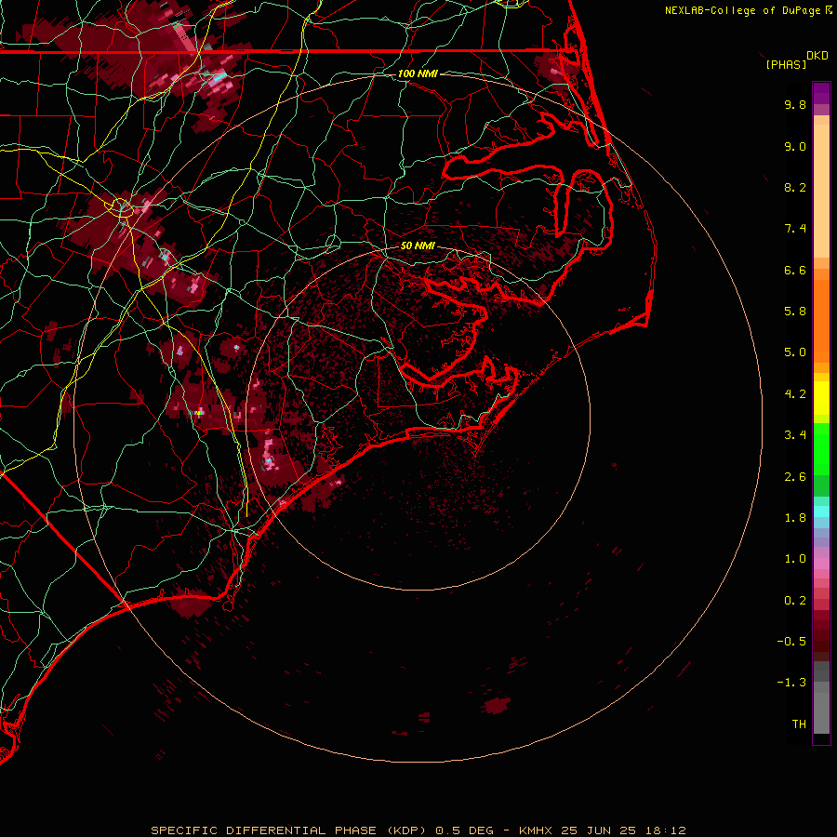Viewport: 837px width, 837px height.
Task: Click the 9.8 value on the color scale
Action: (x=795, y=104)
